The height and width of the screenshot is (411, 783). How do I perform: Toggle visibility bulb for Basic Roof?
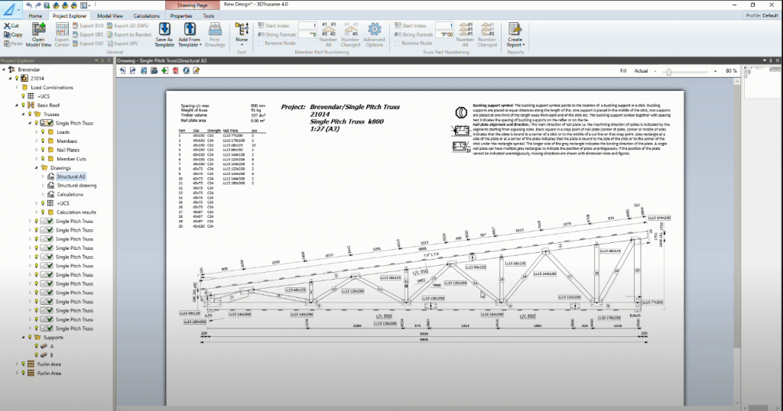23,105
